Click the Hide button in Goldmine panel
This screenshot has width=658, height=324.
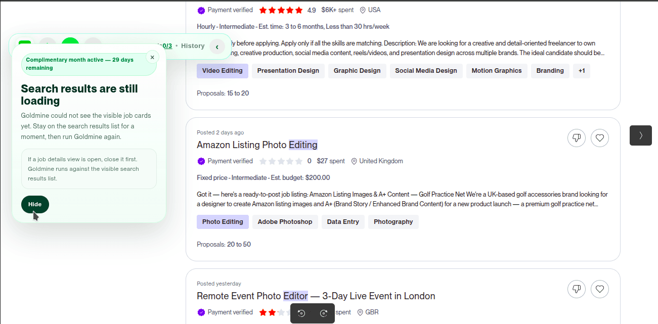click(x=35, y=204)
